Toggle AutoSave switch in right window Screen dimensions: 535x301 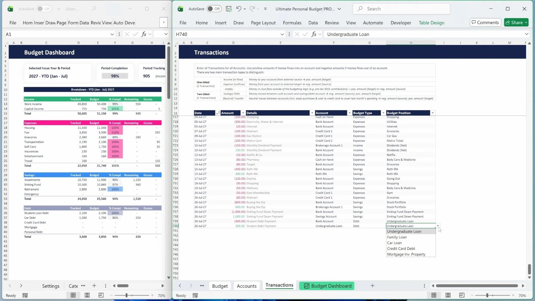click(x=214, y=9)
